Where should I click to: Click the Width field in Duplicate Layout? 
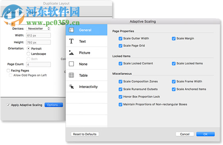click(x=39, y=35)
